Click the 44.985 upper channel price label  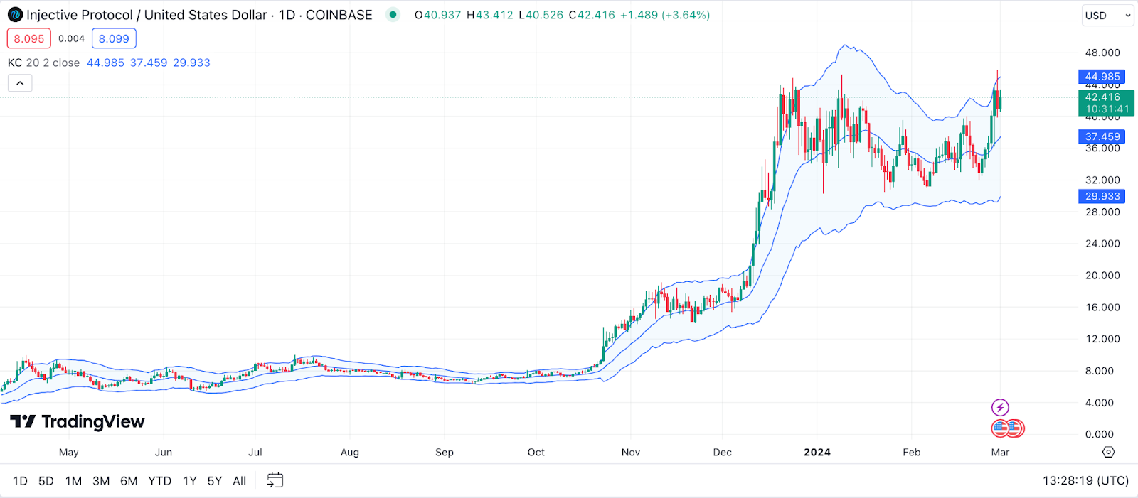pos(1102,77)
